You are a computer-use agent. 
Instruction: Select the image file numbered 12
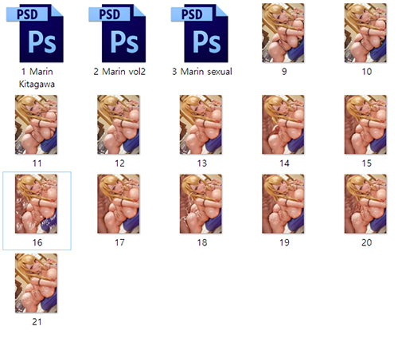pos(119,124)
